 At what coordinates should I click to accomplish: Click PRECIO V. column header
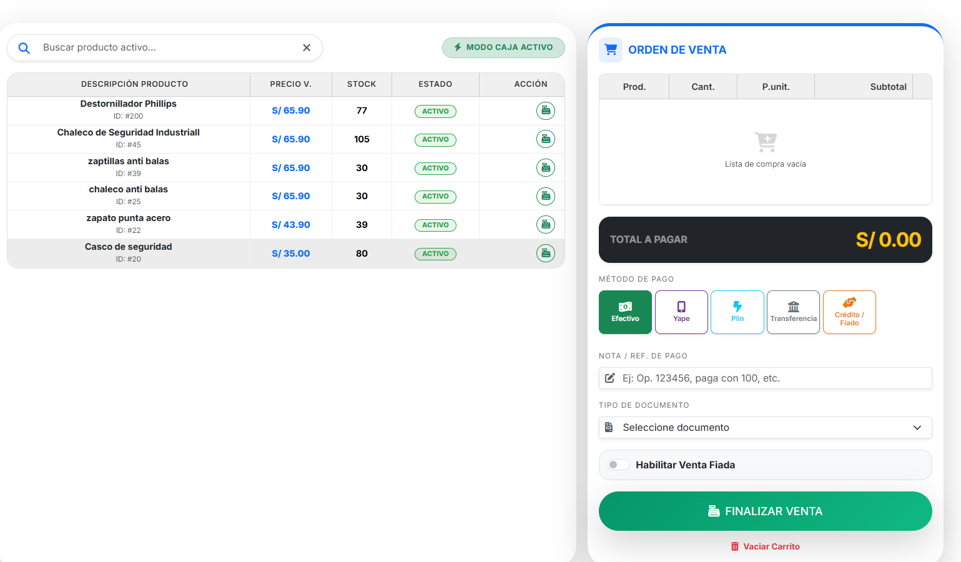tap(291, 84)
